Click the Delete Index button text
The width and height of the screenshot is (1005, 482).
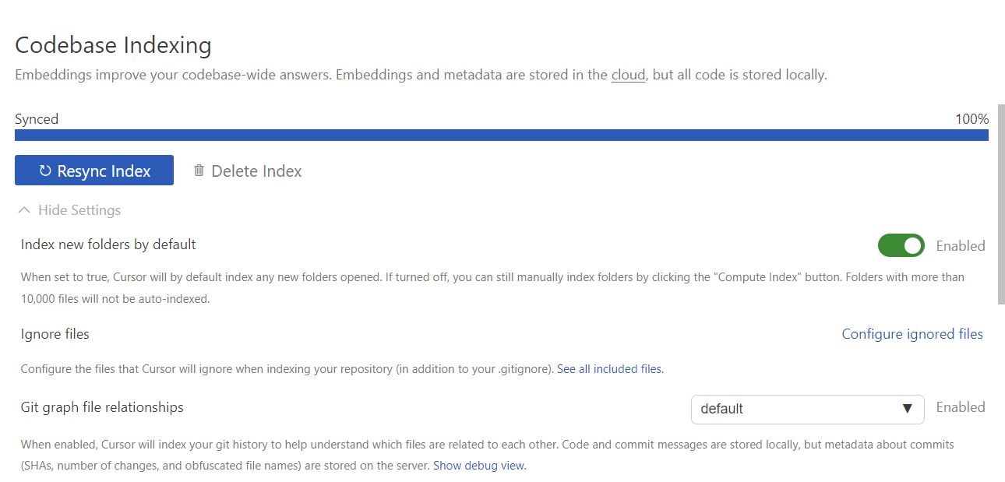(256, 171)
